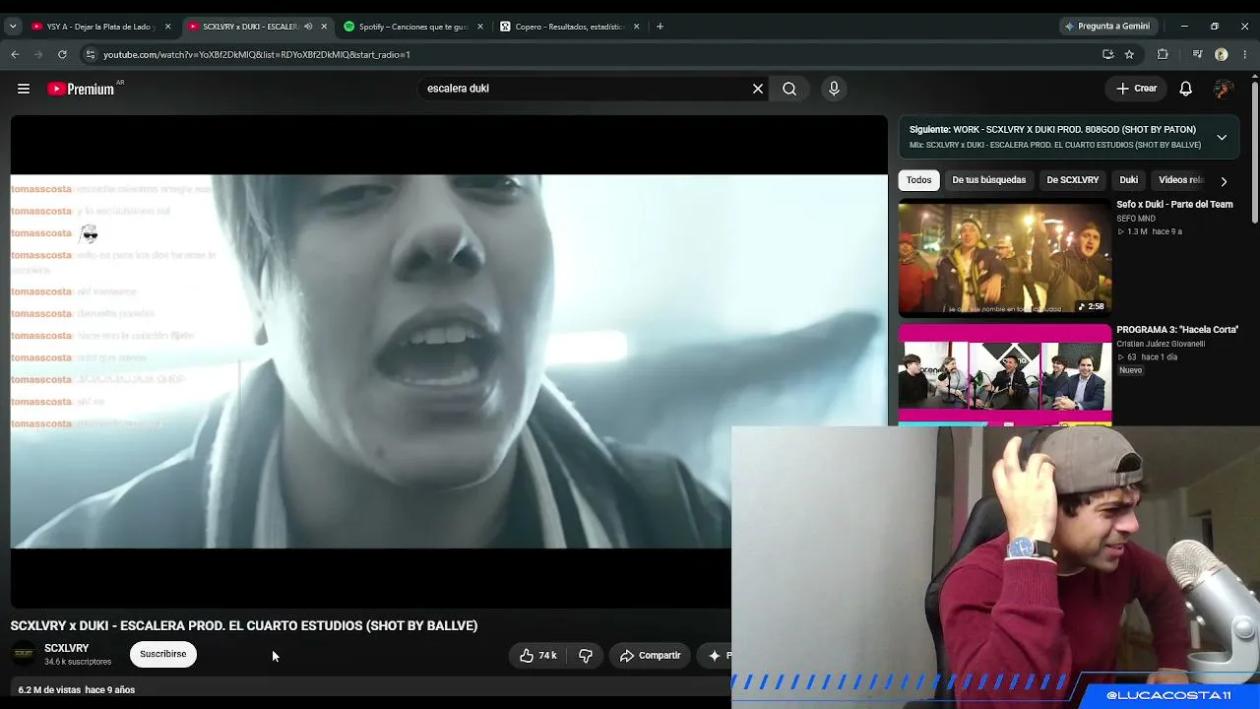Open the SCXLVRY channel avatar

[24, 654]
